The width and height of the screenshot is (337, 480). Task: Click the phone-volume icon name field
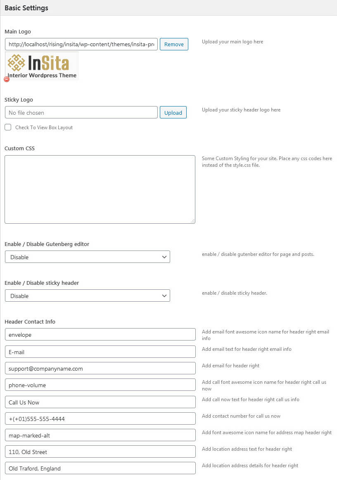pyautogui.click(x=100, y=385)
